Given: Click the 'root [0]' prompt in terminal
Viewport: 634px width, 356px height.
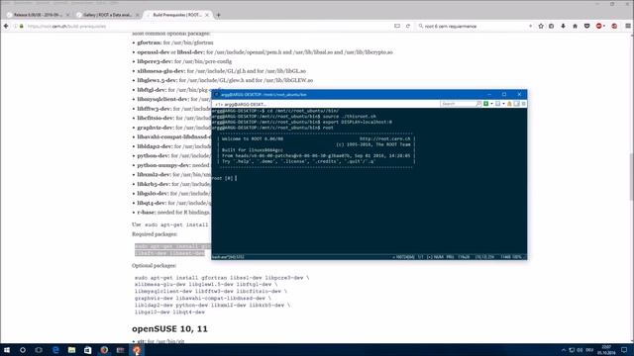Looking at the screenshot, I should pyautogui.click(x=222, y=178).
